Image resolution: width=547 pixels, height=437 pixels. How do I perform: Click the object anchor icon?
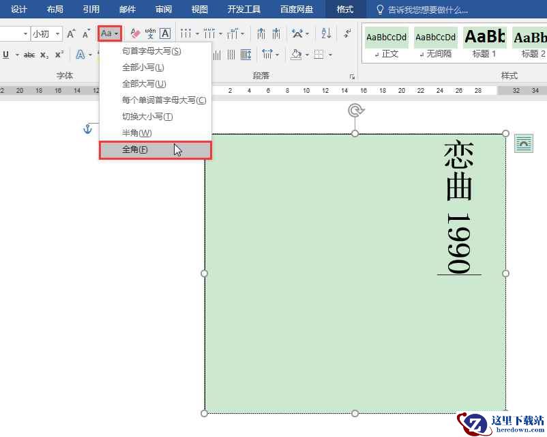[x=87, y=129]
